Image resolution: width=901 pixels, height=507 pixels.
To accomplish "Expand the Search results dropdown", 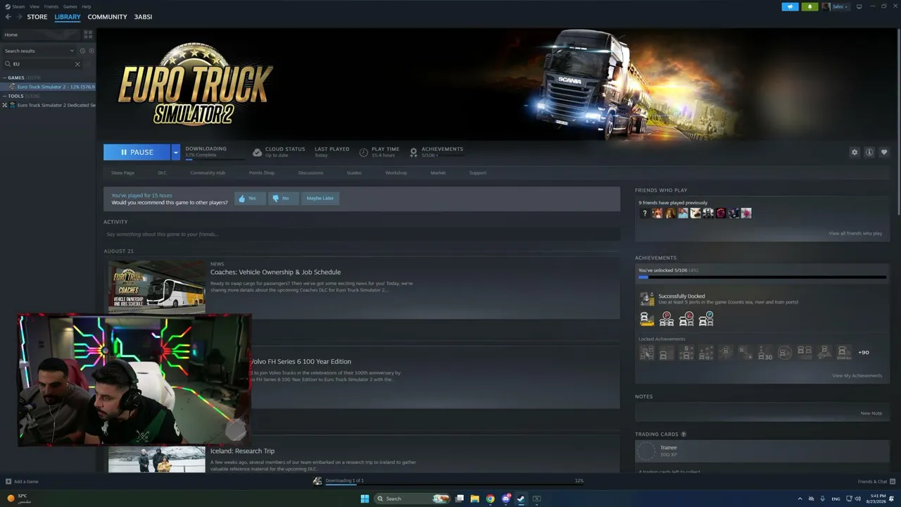I will coord(39,51).
